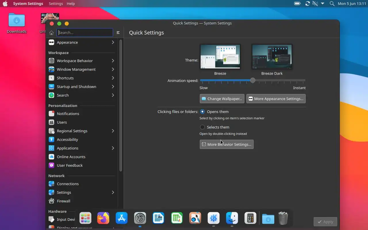Image resolution: width=368 pixels, height=230 pixels.
Task: Click the Change Wallpaper button
Action: [222, 99]
